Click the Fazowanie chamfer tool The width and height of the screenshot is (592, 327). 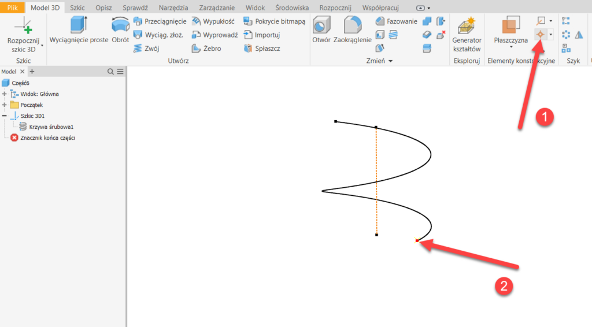point(396,21)
